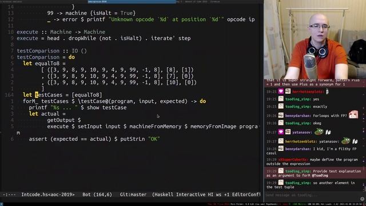Click bennydarshan's name in the Forloops message

click(298, 116)
